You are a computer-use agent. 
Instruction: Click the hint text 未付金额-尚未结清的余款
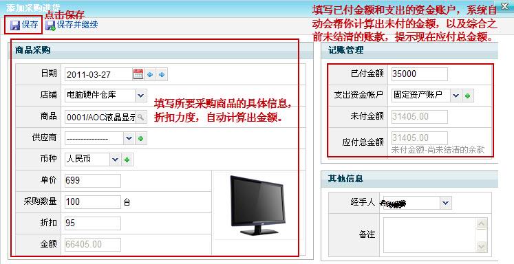tap(438, 150)
